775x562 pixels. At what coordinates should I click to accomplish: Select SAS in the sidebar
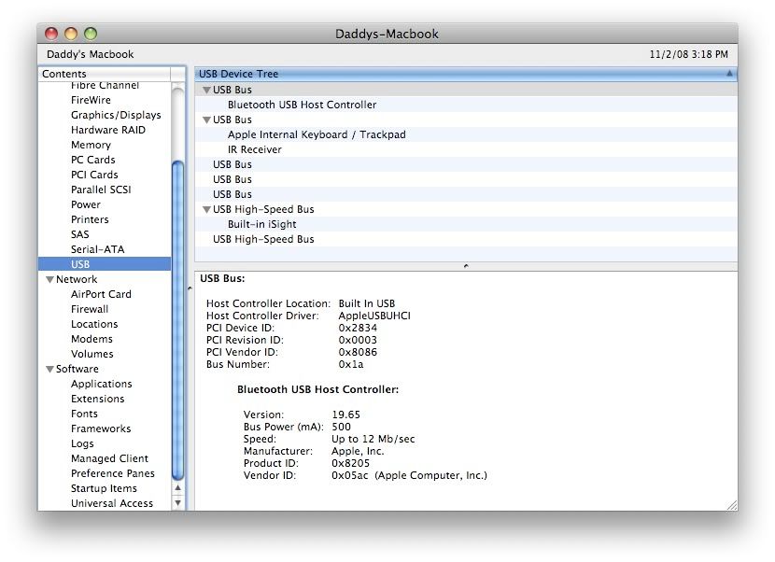[x=80, y=234]
